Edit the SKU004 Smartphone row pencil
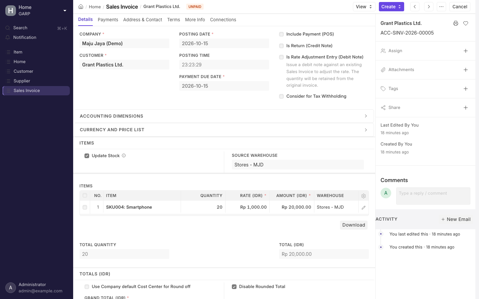The height and width of the screenshot is (299, 479). 364,207
